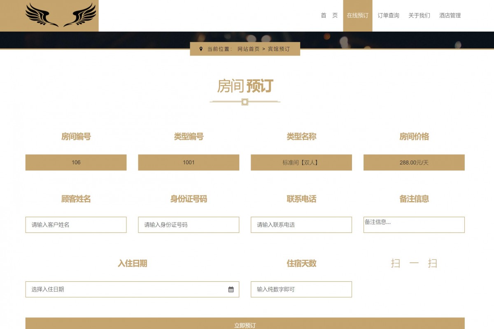Click the 备注信息 remarks text area
Viewport: 494px width, 329px height.
point(413,225)
